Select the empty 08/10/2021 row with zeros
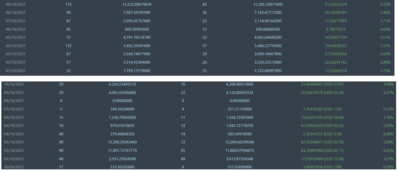Screen dimensions: 398x171 (199, 101)
